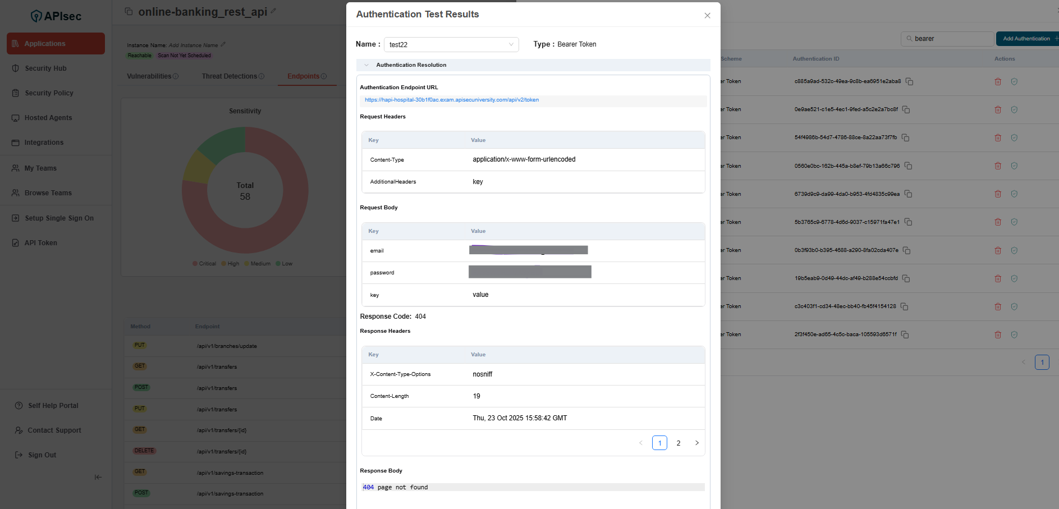The width and height of the screenshot is (1059, 509).
Task: Select the Security Hub sidebar icon
Action: tap(16, 68)
